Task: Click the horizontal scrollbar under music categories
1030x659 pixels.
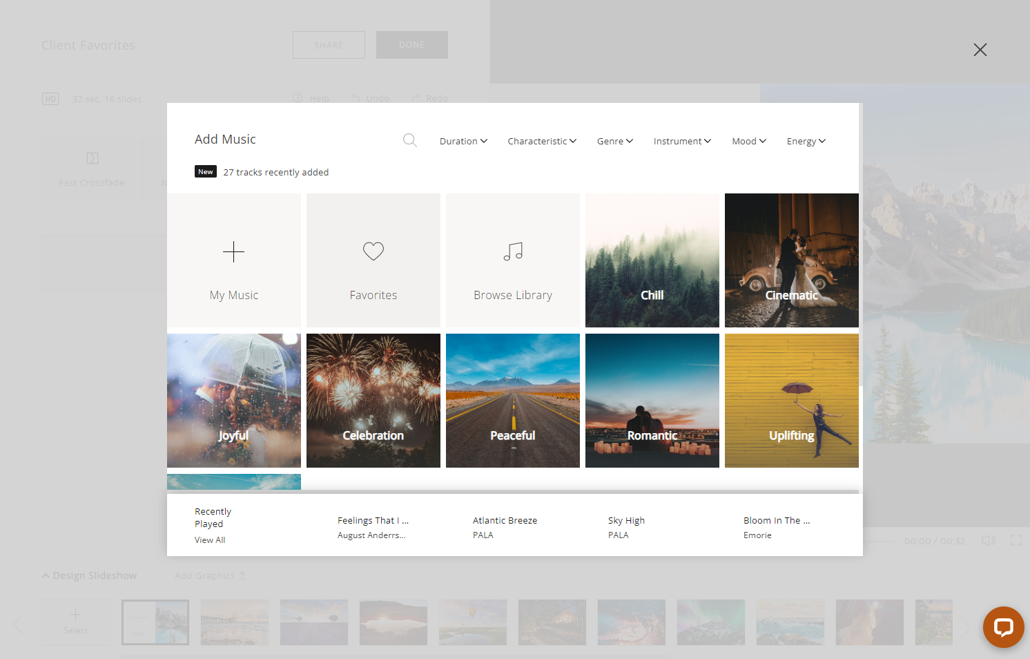Action: pos(513,492)
